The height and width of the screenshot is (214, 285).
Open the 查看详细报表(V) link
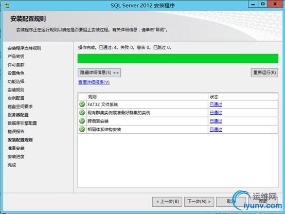point(94,82)
